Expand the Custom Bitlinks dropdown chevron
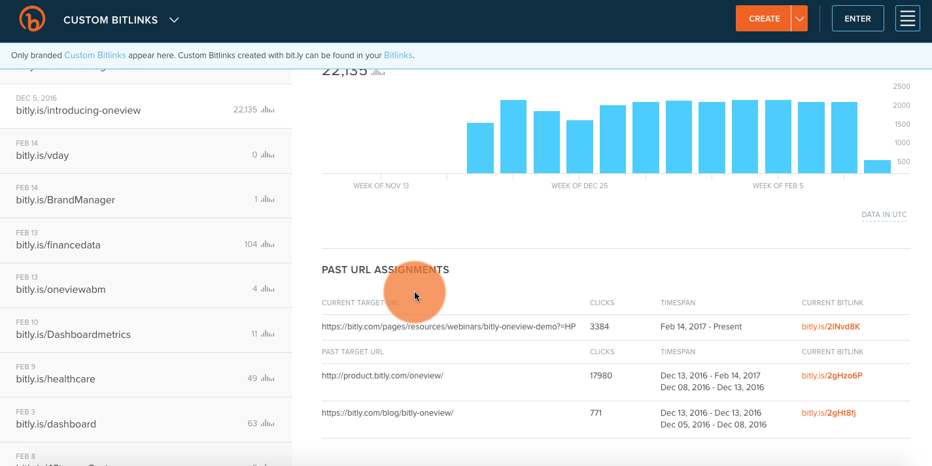 [x=174, y=20]
